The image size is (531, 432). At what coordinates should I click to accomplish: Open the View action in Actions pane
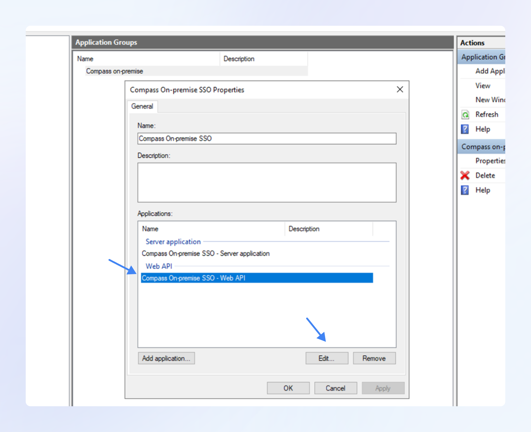(x=482, y=86)
